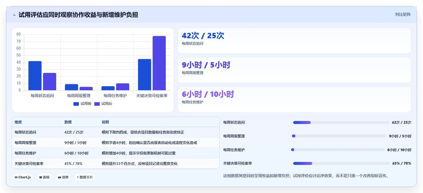The image size is (423, 193).
Task: Select the 关键决策可检索率 cell in the table
Action: pos(29,163)
